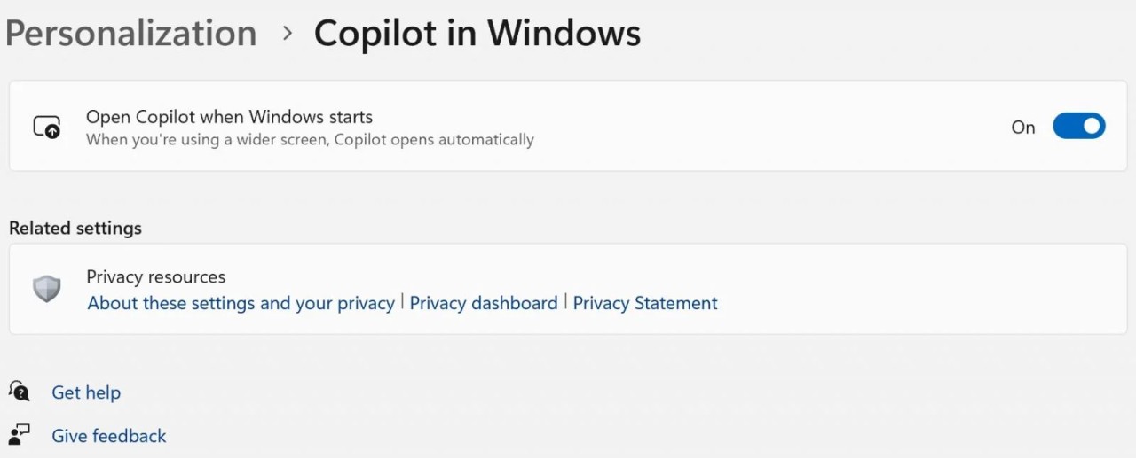
Task: Click the Copilot startup window icon
Action: point(47,127)
